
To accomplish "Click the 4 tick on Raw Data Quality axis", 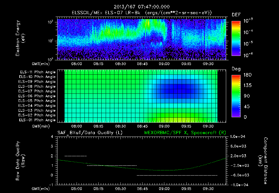I will [x=52, y=137].
